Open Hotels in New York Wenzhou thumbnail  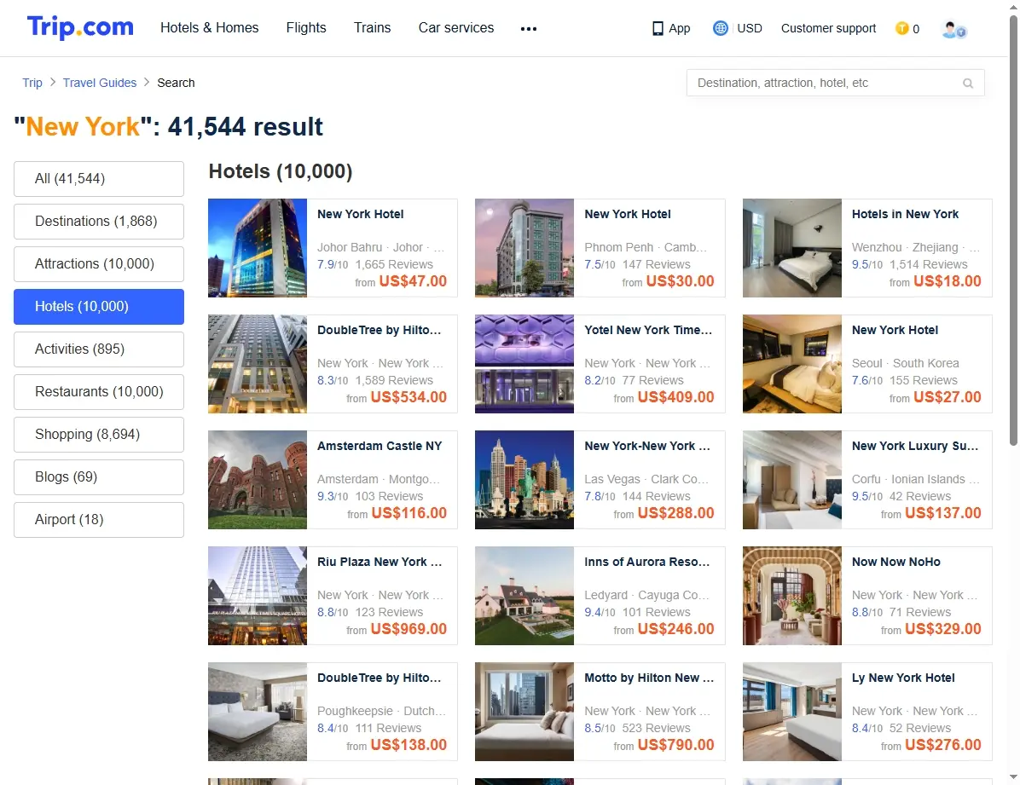point(792,248)
